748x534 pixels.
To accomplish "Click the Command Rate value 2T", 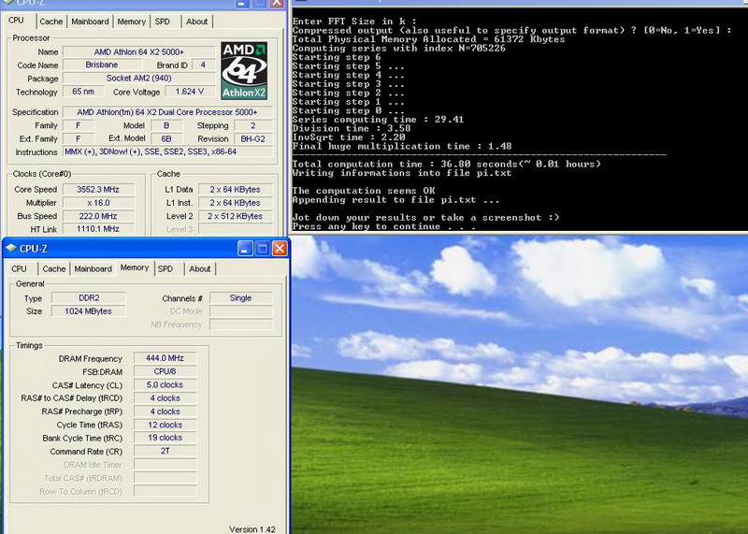I will click(x=165, y=451).
